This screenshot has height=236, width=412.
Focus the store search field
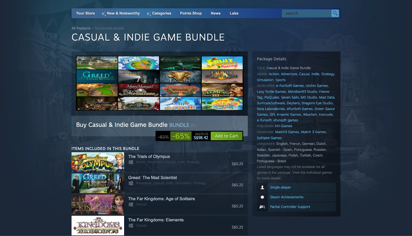pos(306,13)
